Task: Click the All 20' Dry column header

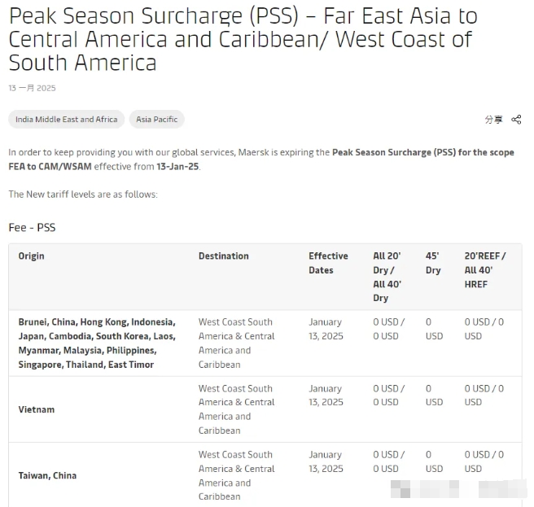Action: pyautogui.click(x=387, y=277)
